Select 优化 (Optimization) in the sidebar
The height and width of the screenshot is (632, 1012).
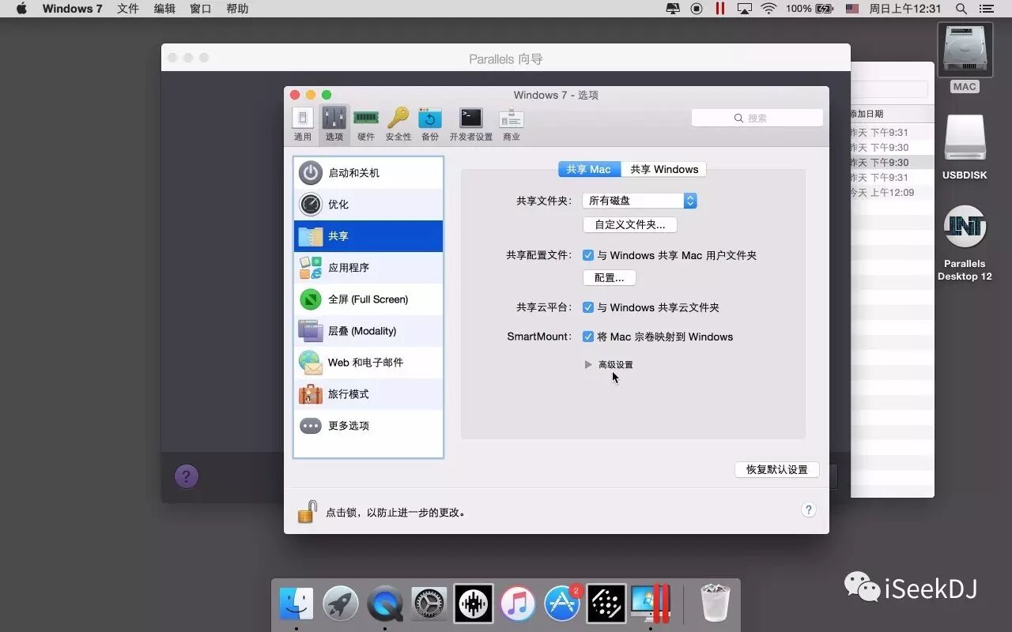coord(368,205)
